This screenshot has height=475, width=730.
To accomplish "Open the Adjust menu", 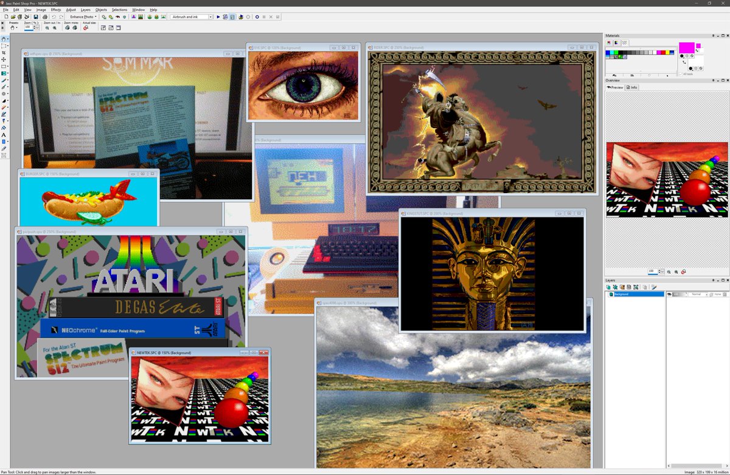I will point(71,10).
